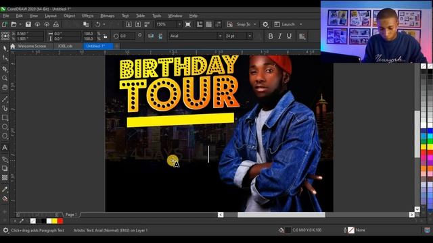Pick the white swatch in document palette
The image size is (433, 243).
[x=49, y=221]
